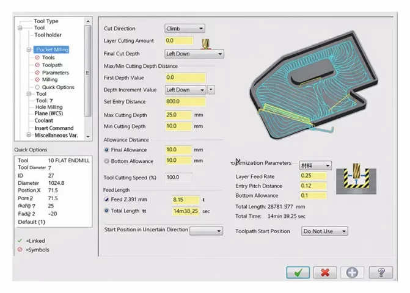Viewport: 410px width, 293px height.
Task: Click the pocket allowance diagram icon
Action: (x=356, y=178)
